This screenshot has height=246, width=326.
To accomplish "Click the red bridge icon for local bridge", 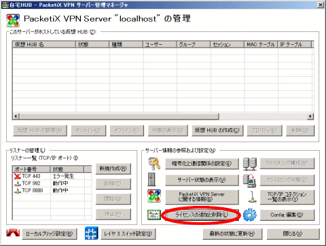I will (13, 234).
